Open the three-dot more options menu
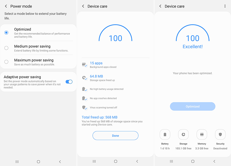 coord(225,6)
